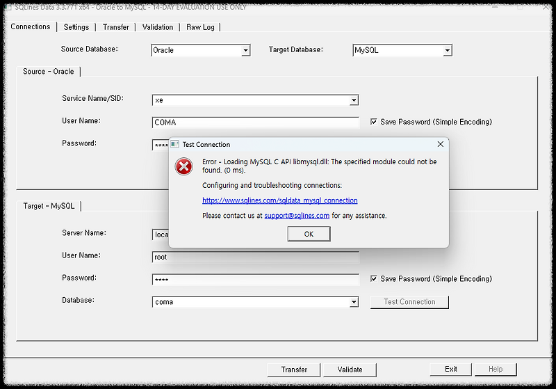This screenshot has width=556, height=389.
Task: Click 'Configuring and troubleshooting connections:' text
Action: coord(272,185)
